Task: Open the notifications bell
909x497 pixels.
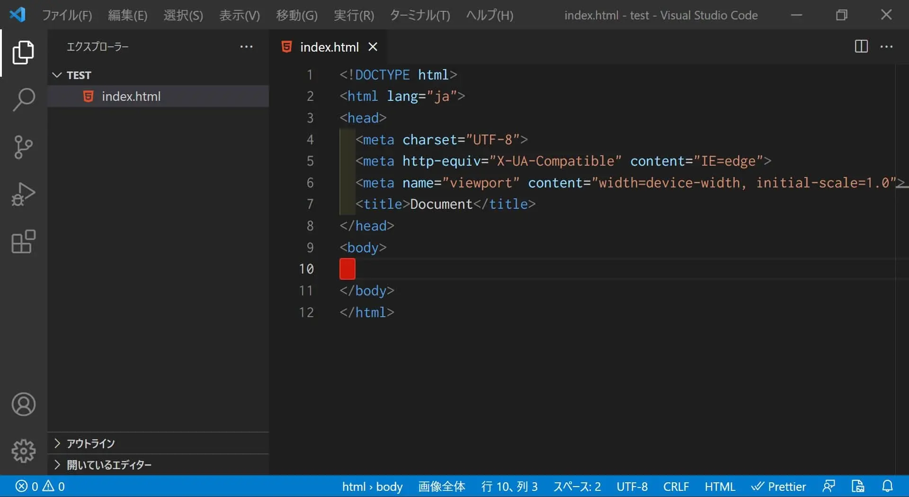Action: (887, 486)
